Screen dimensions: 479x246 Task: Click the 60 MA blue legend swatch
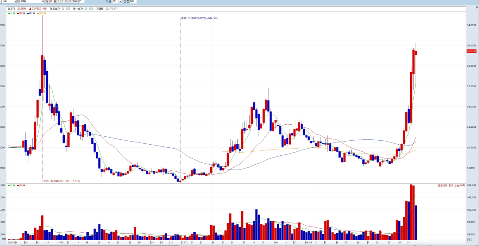27,13
